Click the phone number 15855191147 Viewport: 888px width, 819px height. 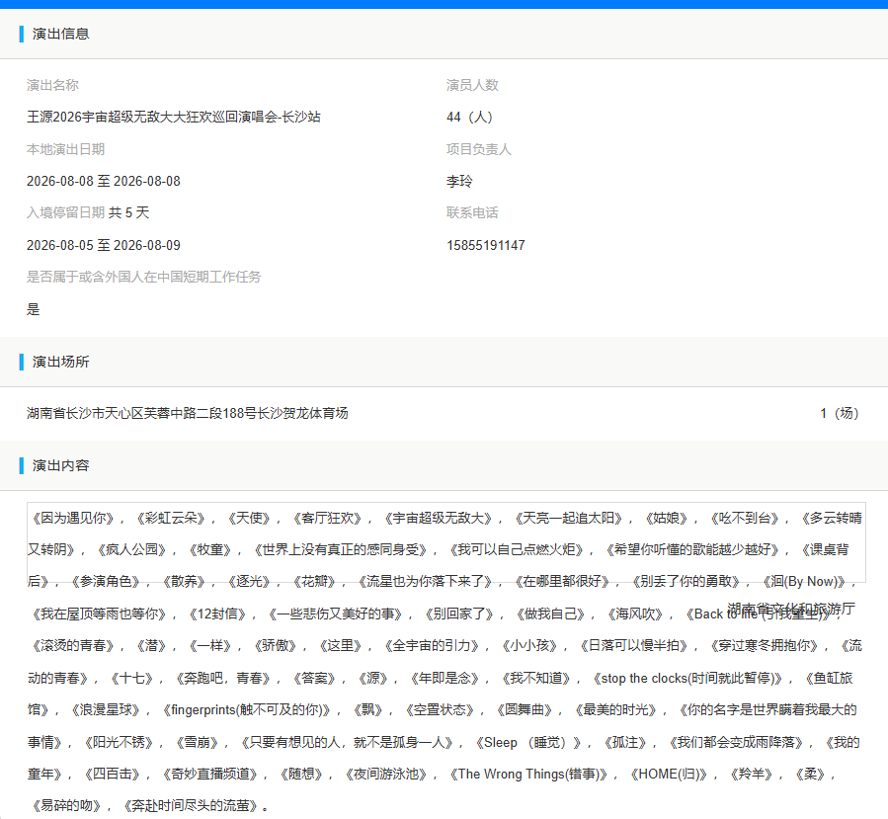[x=486, y=245]
